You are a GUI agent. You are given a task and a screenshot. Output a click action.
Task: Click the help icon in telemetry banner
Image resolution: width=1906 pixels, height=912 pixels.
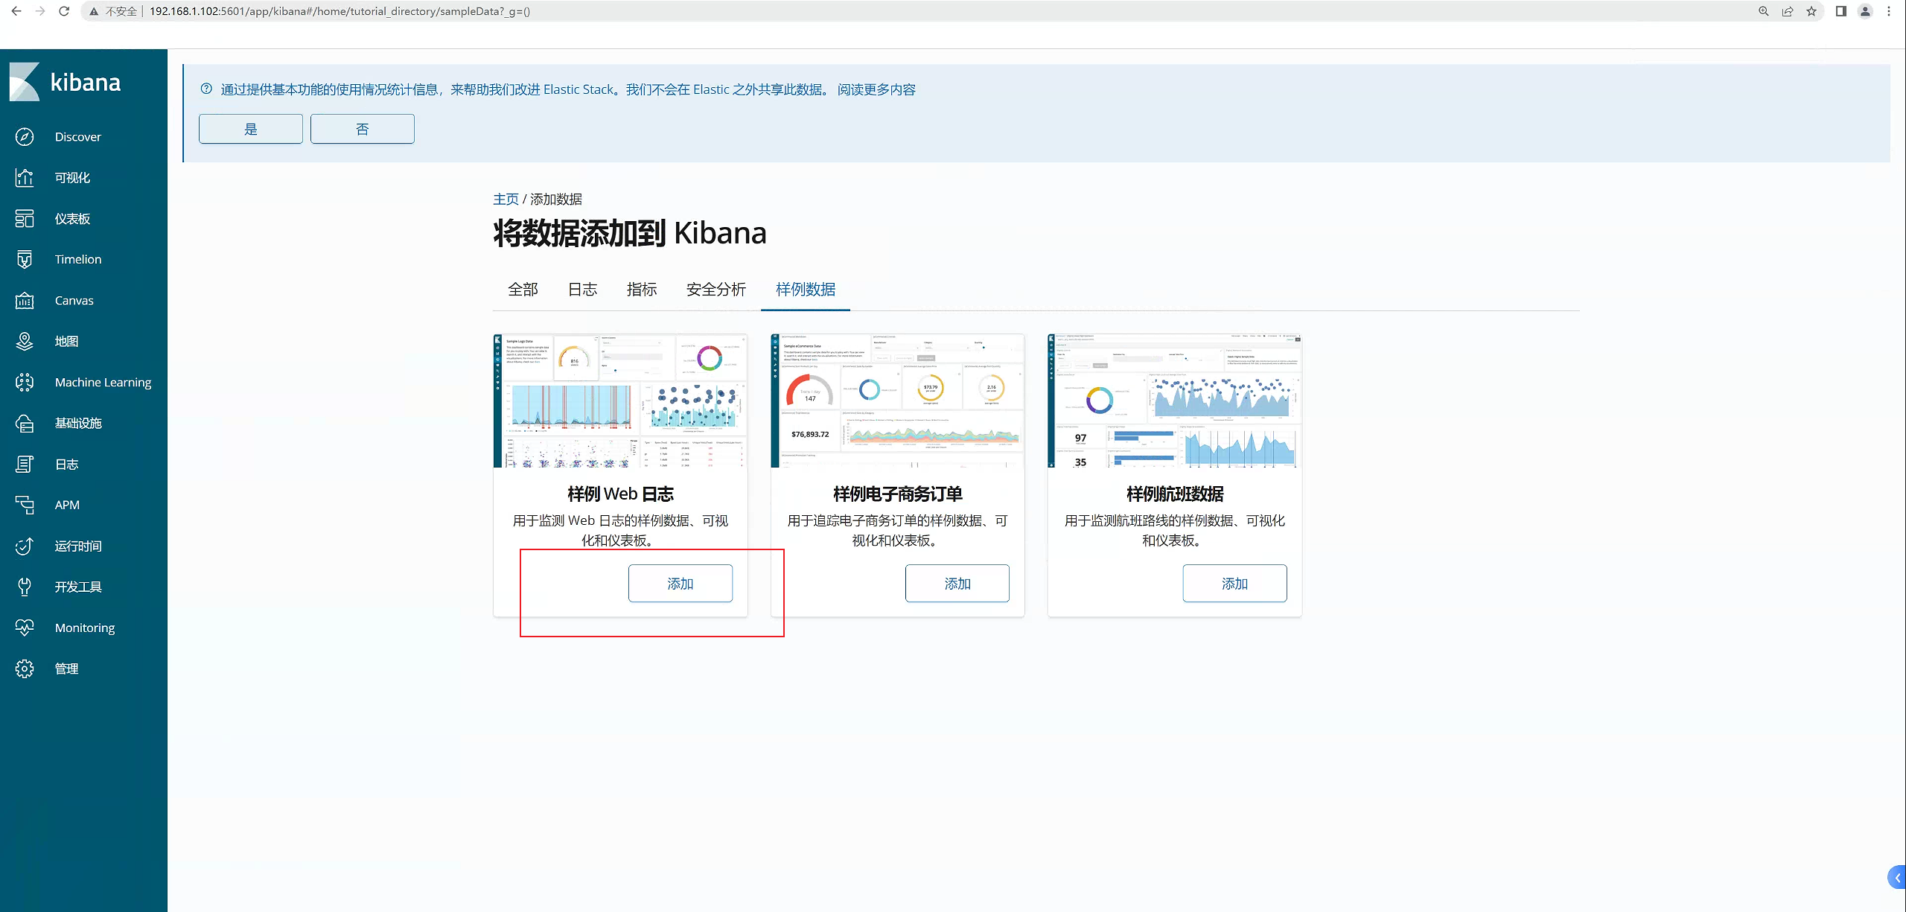point(206,89)
